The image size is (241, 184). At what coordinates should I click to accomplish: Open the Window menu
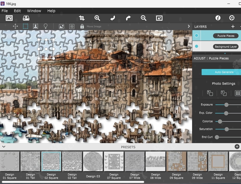pyautogui.click(x=34, y=11)
